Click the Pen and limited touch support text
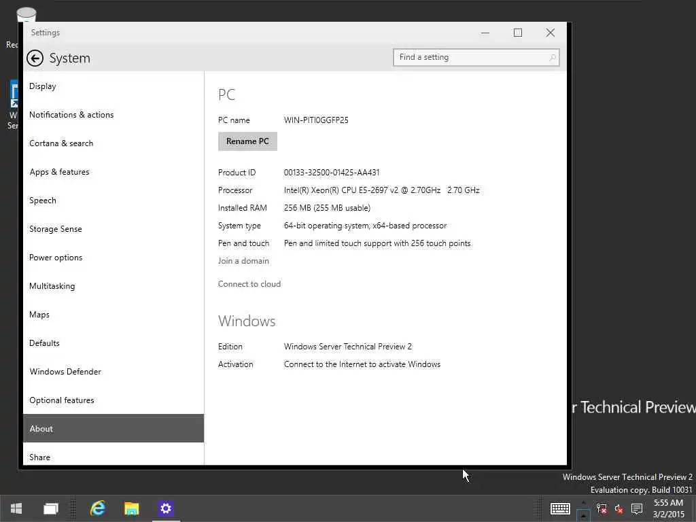Image resolution: width=696 pixels, height=522 pixels. (377, 244)
